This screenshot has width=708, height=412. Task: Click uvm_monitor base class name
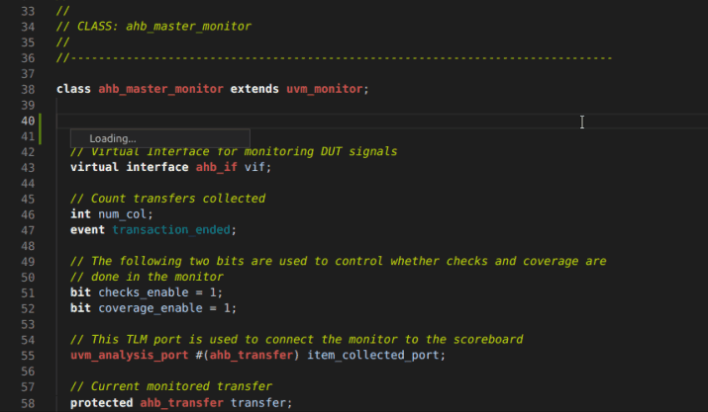click(x=325, y=89)
